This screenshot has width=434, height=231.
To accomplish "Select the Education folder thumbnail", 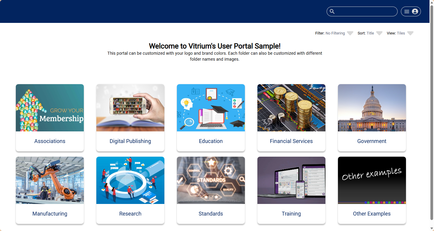I will tap(211, 108).
